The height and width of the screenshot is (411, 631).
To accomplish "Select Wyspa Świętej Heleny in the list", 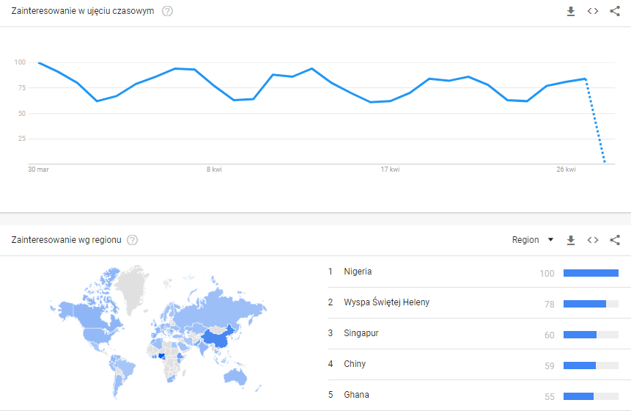I will pyautogui.click(x=386, y=302).
